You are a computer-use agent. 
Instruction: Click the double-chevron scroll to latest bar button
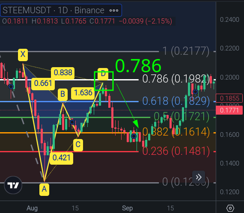[x=199, y=177]
